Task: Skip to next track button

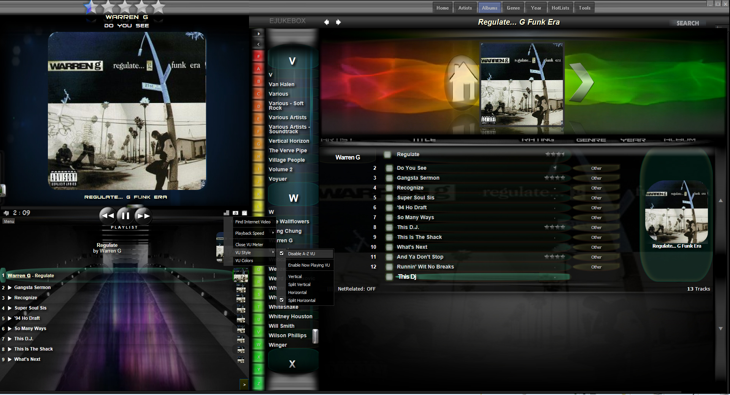Action: click(x=143, y=216)
